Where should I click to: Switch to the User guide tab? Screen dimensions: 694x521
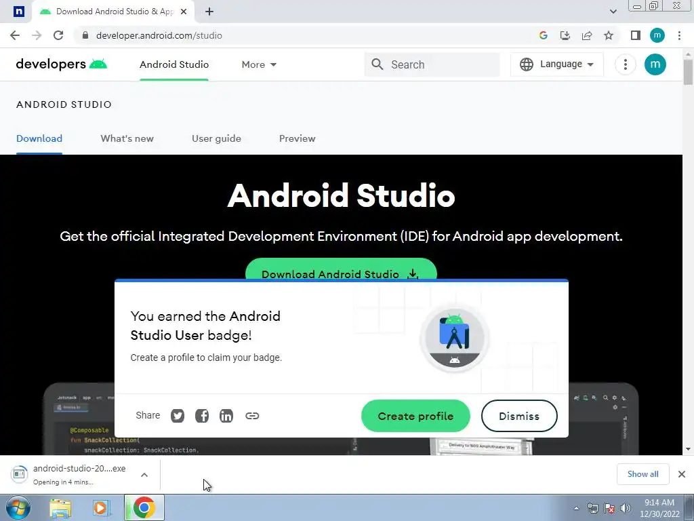pos(216,138)
